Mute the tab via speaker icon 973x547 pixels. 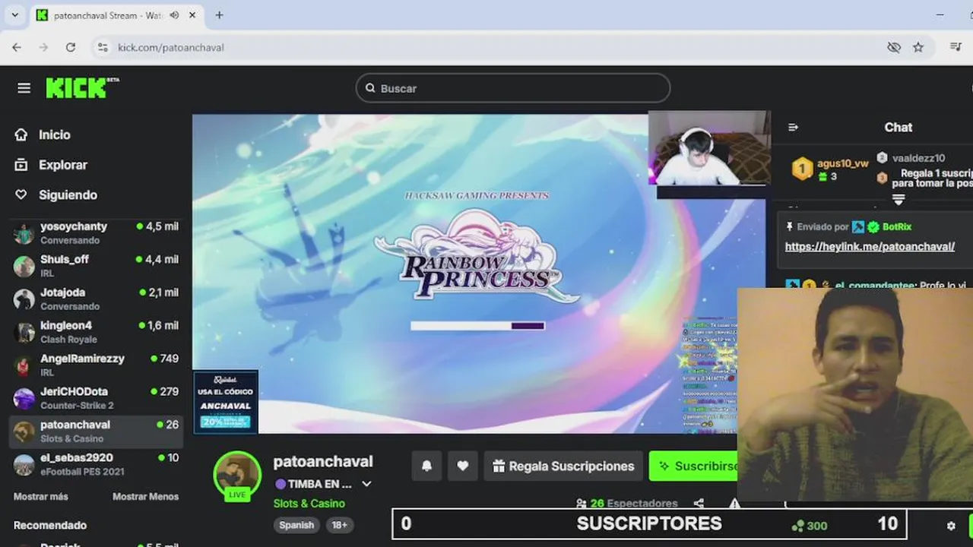pyautogui.click(x=174, y=15)
